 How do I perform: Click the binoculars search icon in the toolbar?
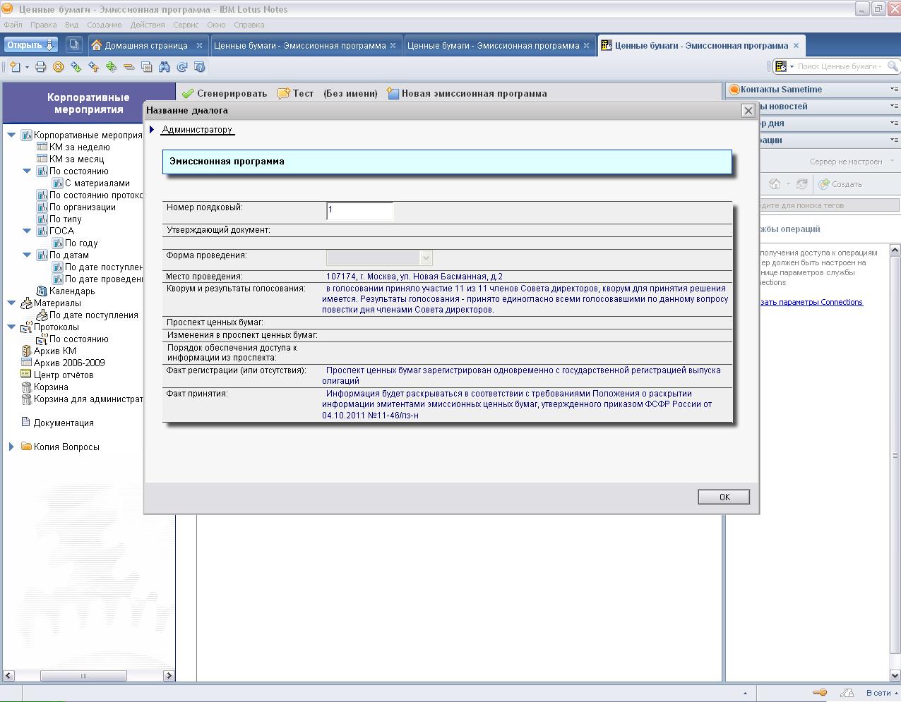(x=165, y=67)
